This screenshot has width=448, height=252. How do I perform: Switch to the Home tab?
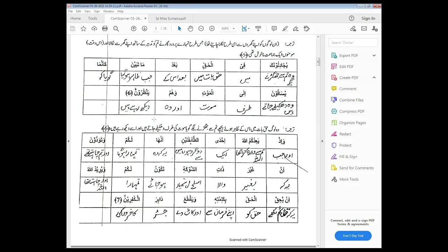pyautogui.click(x=76, y=19)
